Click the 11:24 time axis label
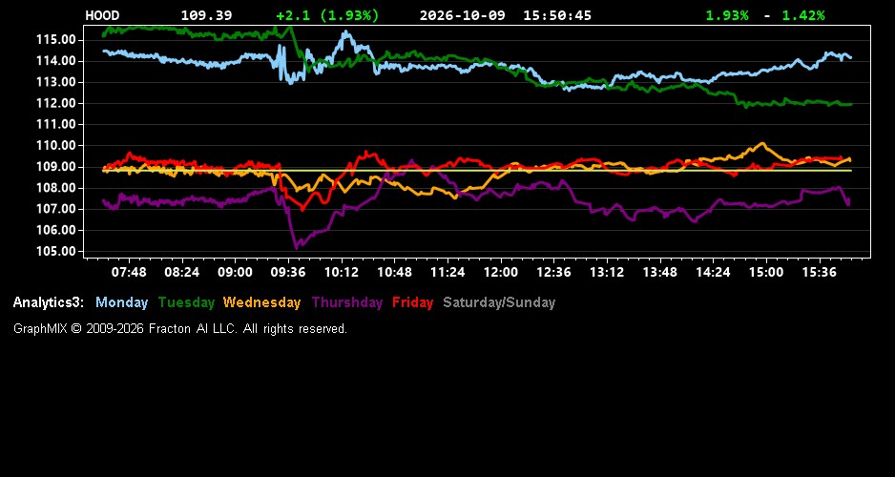The image size is (895, 477). (x=447, y=272)
